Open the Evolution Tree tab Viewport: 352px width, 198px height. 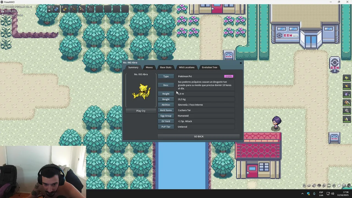point(210,67)
